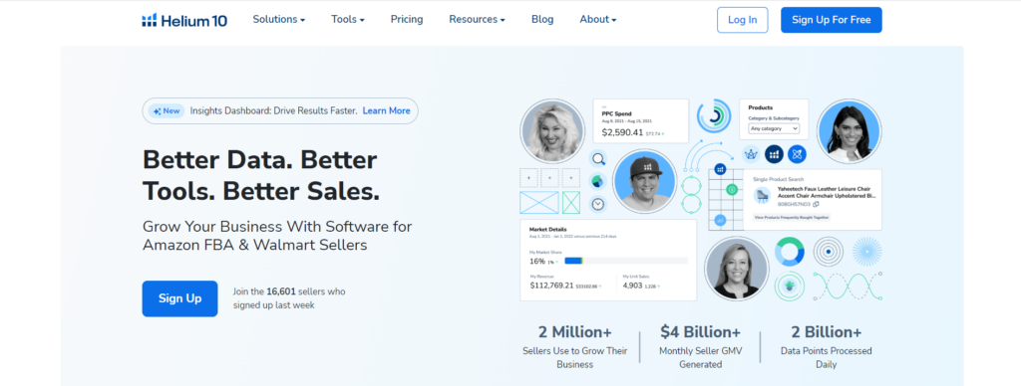This screenshot has width=1021, height=386.
Task: Open the Any category dropdown
Action: click(x=774, y=128)
